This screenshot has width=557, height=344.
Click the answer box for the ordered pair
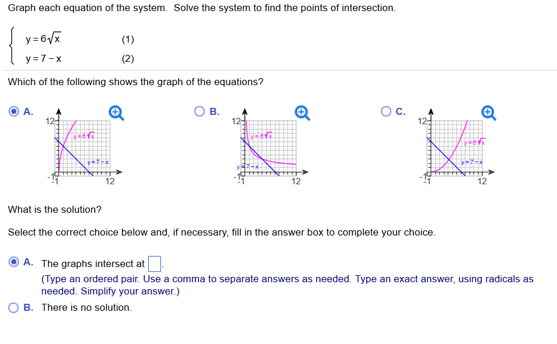tap(155, 262)
